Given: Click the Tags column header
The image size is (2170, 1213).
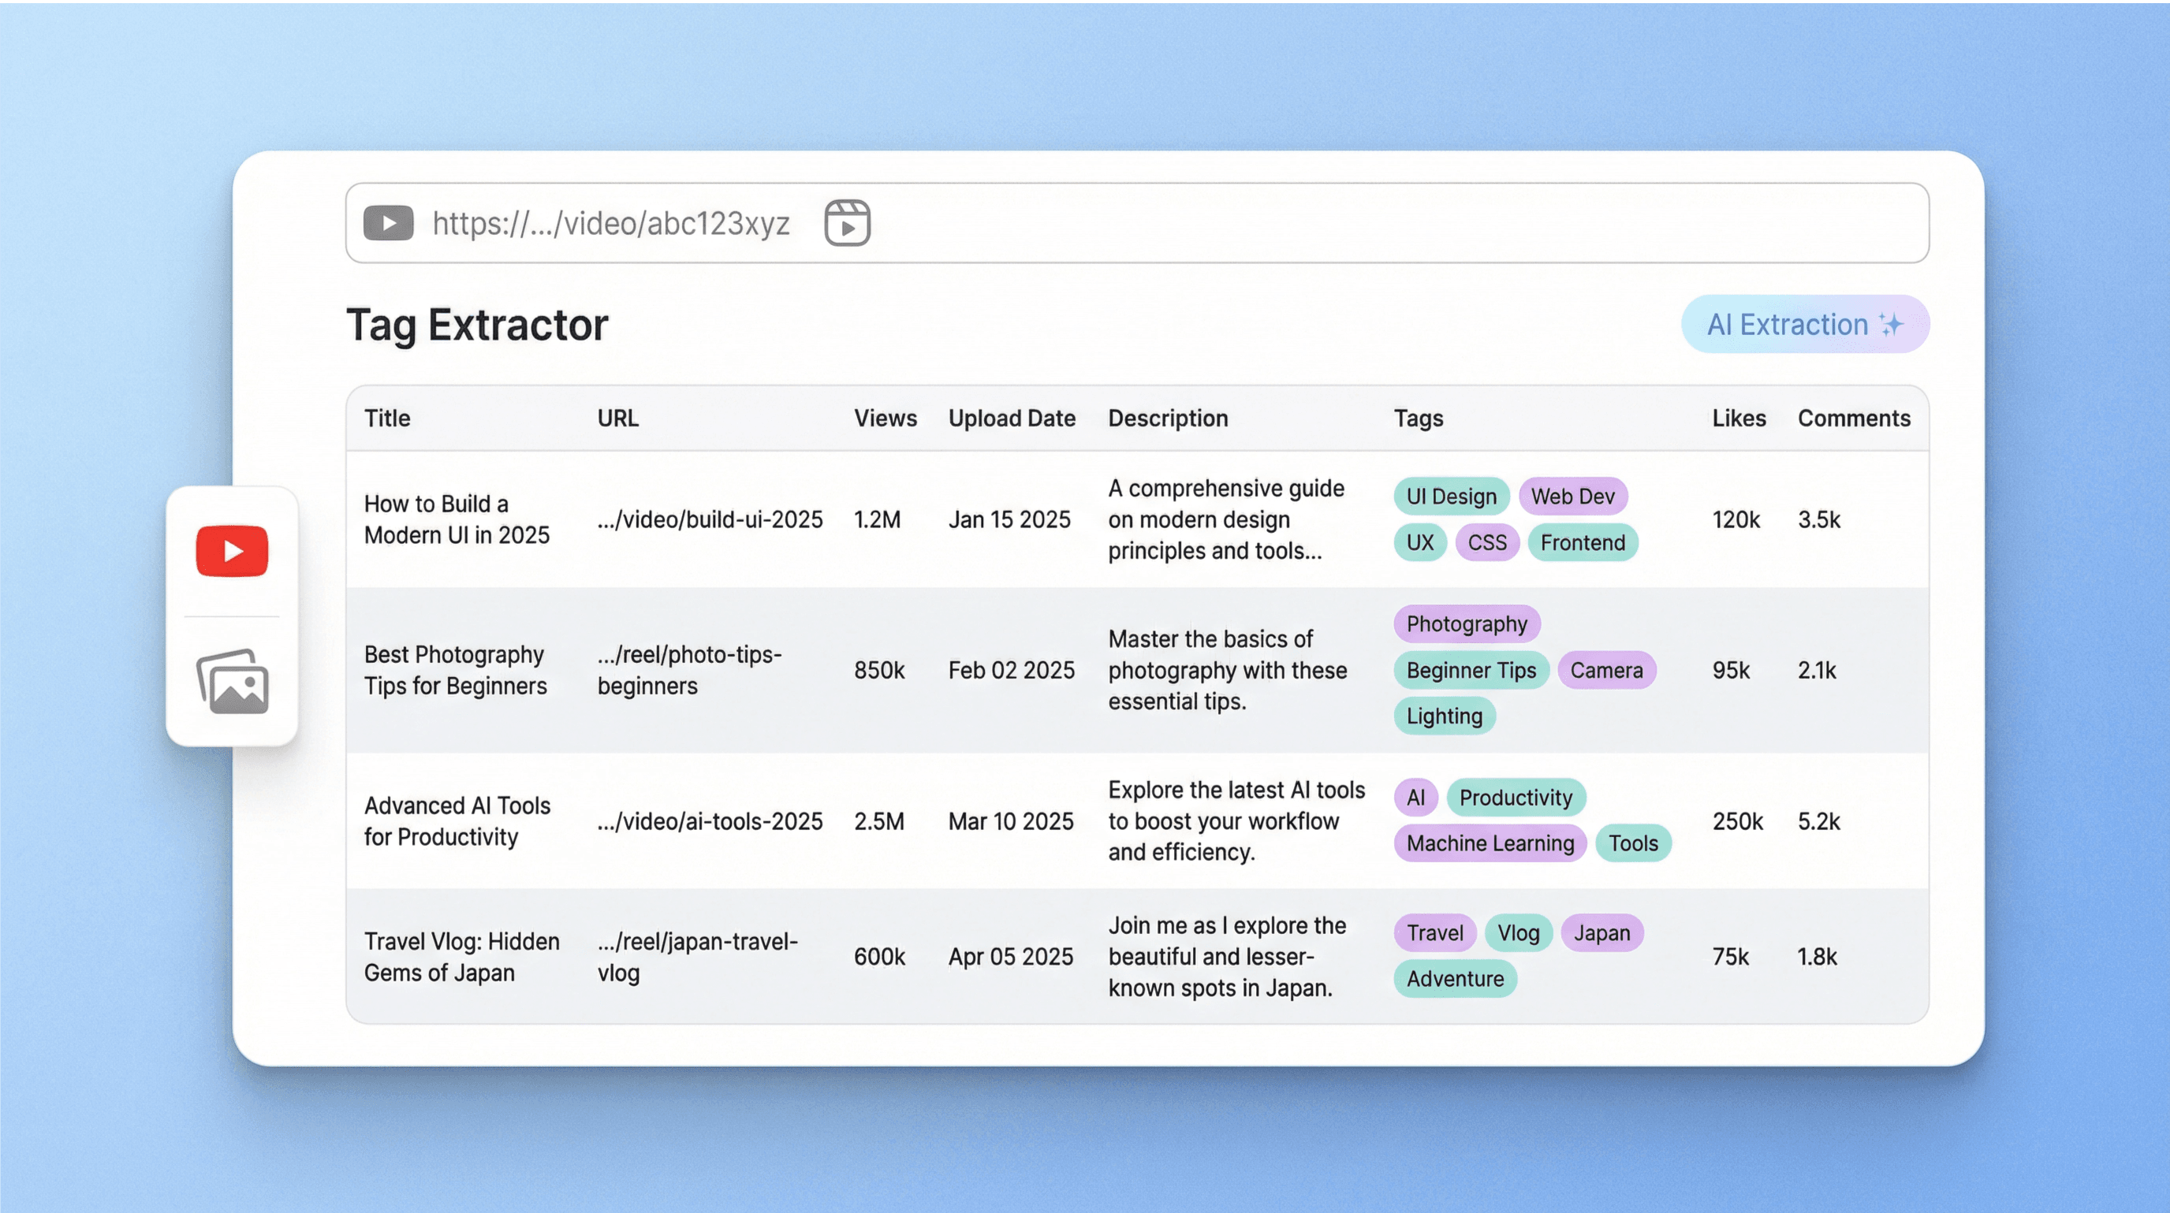Looking at the screenshot, I should coord(1418,419).
